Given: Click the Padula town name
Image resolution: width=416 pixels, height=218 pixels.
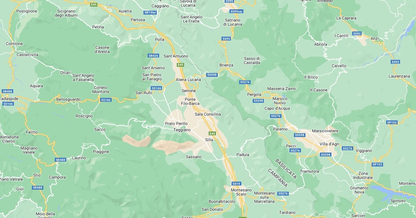Looking at the screenshot, I should [x=243, y=155].
